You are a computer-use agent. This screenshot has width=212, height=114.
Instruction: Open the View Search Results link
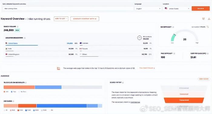(147, 68)
